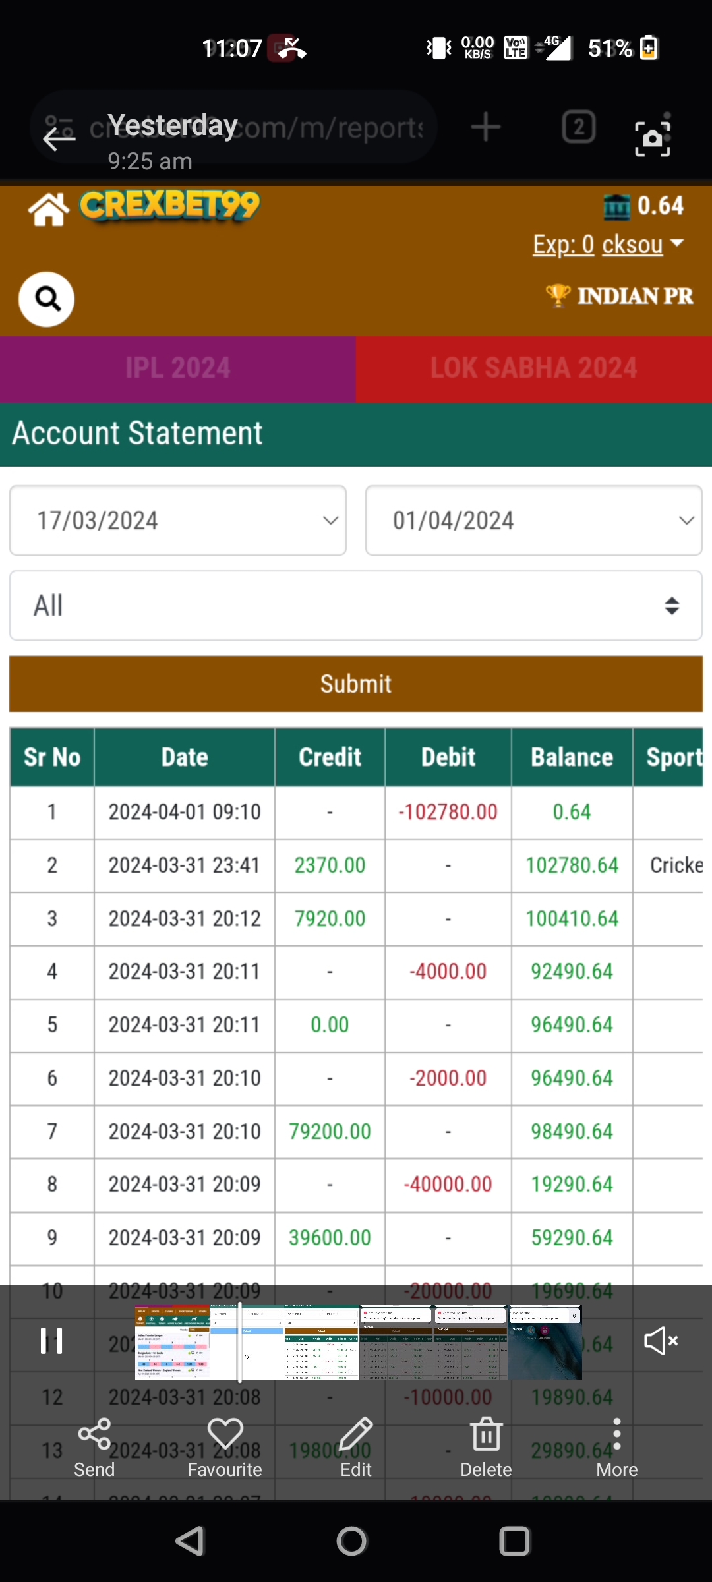Switch to the LOK SABHA 2024 tab

pyautogui.click(x=533, y=368)
